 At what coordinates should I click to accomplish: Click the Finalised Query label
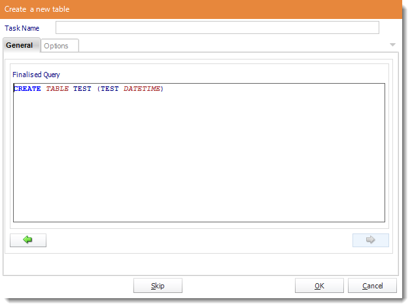36,75
